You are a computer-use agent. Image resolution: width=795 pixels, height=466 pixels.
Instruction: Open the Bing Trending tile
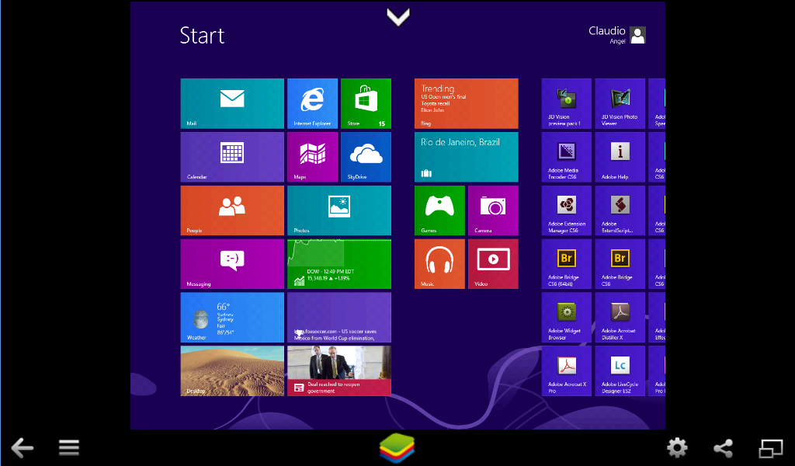point(467,103)
